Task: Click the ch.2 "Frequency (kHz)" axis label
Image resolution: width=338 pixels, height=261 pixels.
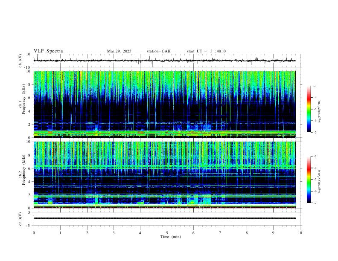Action: (23, 170)
